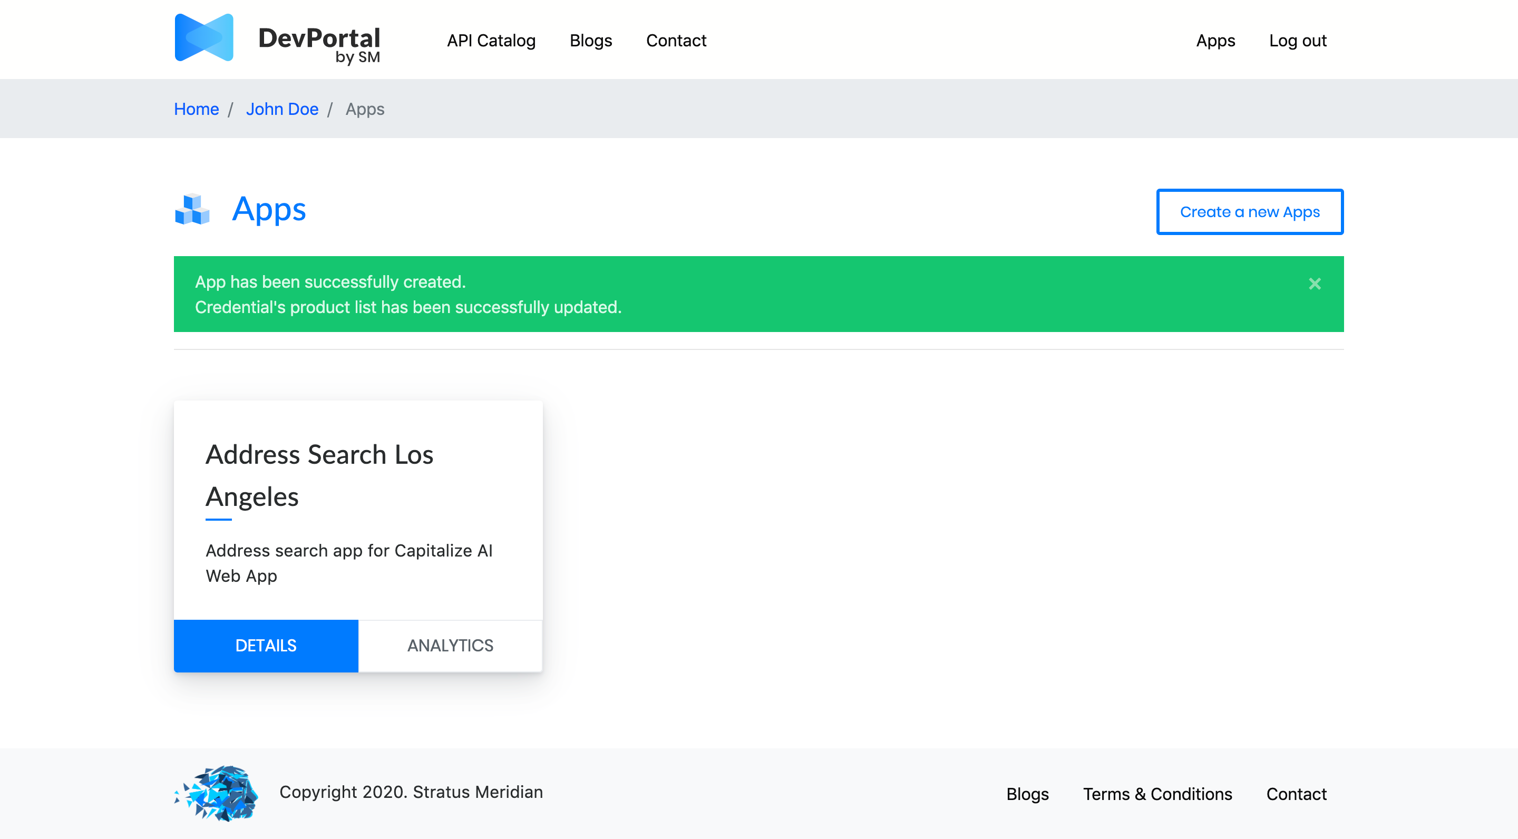Viewport: 1518px width, 839px height.
Task: Navigate to Home via breadcrumb
Action: [x=196, y=109]
